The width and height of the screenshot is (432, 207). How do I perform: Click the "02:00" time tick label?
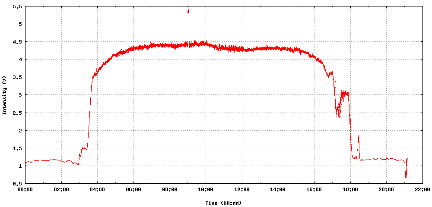tap(61, 189)
